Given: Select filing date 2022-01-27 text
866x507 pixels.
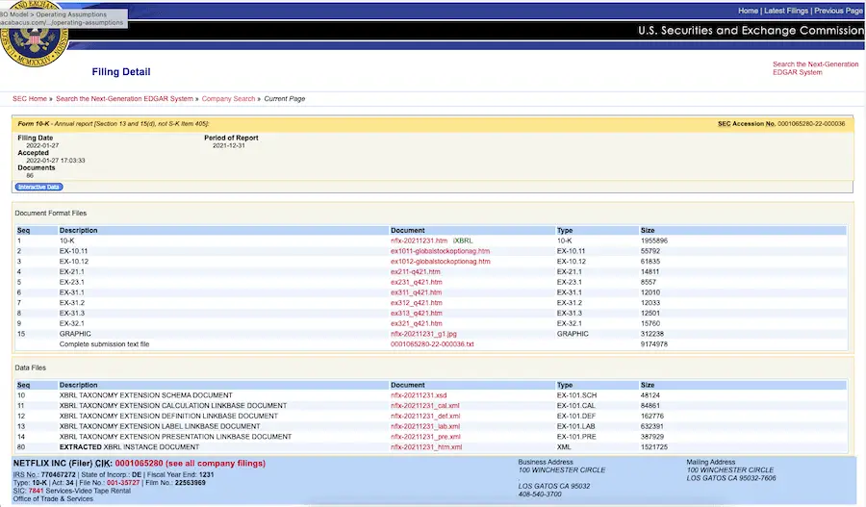Looking at the screenshot, I should pos(42,146).
